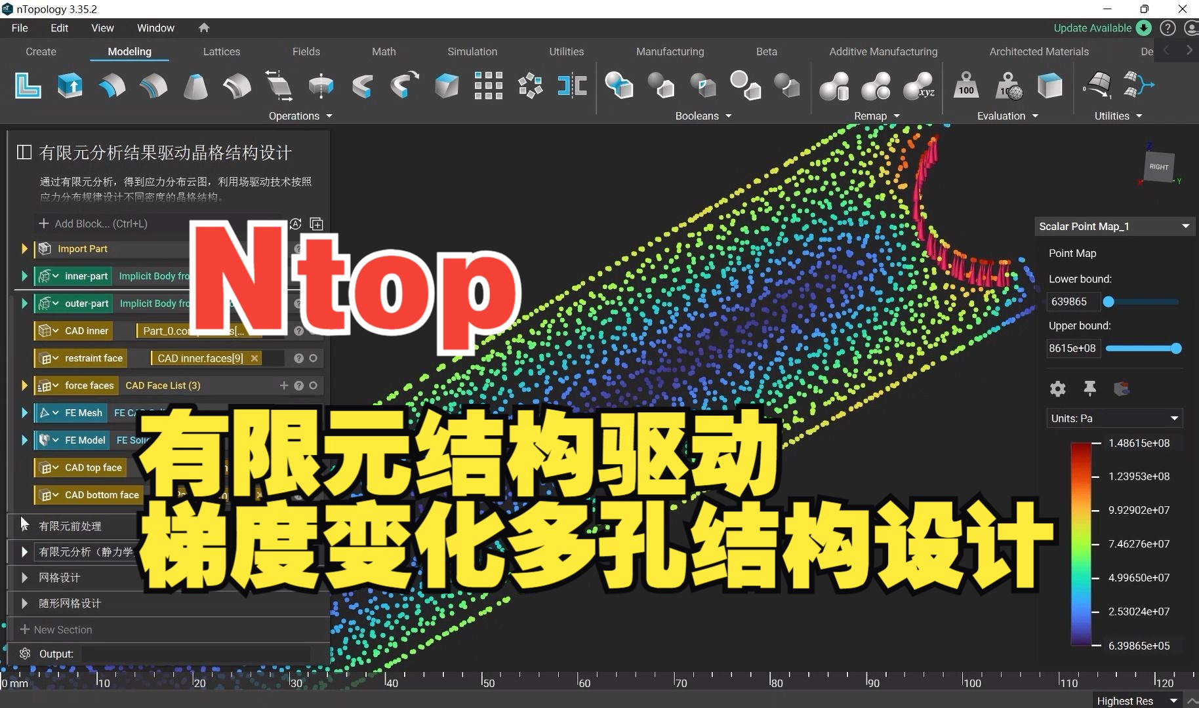1199x708 pixels.
Task: Select the Bounding Box cube icon
Action: tap(1050, 86)
